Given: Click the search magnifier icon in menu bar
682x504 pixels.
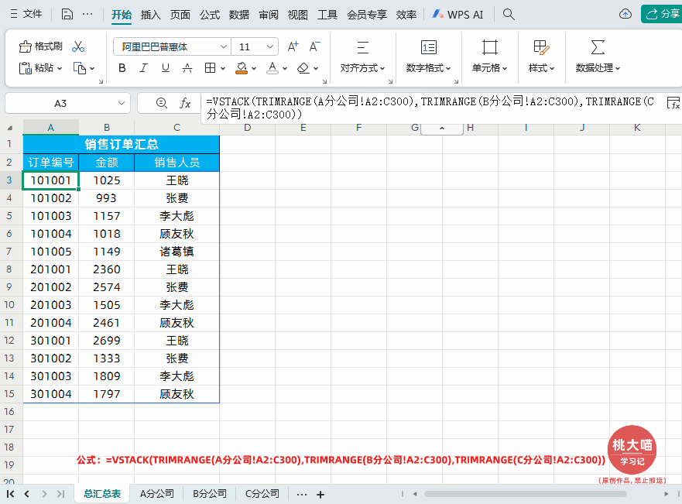Looking at the screenshot, I should point(509,15).
